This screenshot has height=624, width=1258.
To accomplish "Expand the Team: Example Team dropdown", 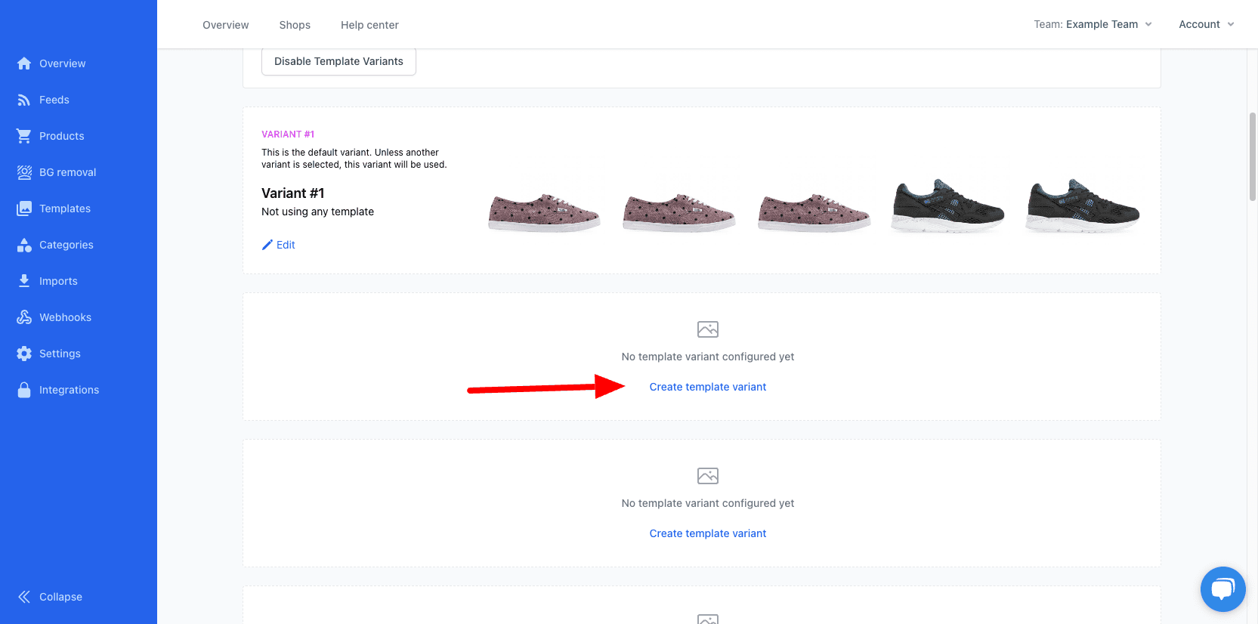I will [1093, 24].
